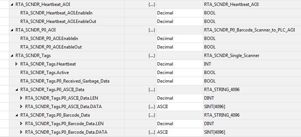Viewport: 301px width, 137px height.
Task: Select RTA_SCNDR_Tags.P0_Received_Garbage_Data tag
Action: tap(65, 81)
